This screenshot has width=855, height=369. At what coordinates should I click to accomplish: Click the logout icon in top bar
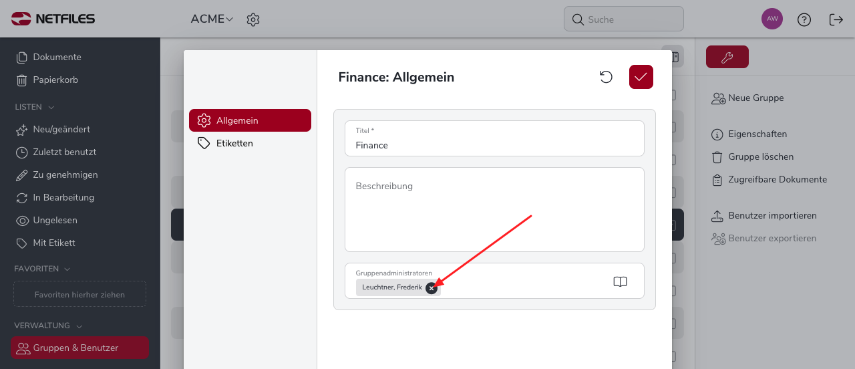836,19
